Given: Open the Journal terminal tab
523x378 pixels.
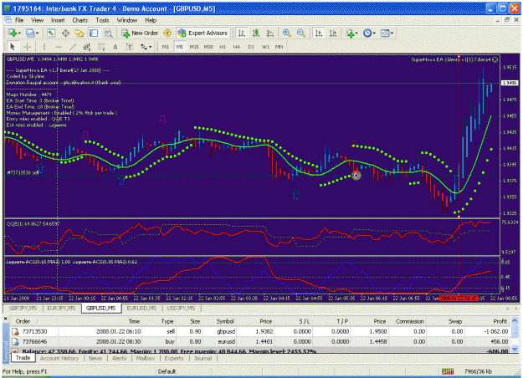Looking at the screenshot, I should point(203,358).
